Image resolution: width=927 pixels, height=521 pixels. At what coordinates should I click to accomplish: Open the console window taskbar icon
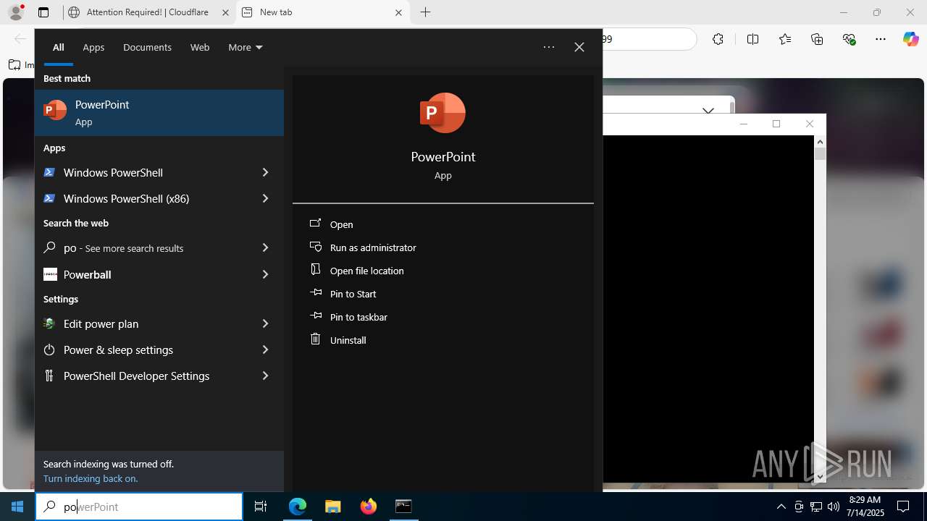coord(403,507)
